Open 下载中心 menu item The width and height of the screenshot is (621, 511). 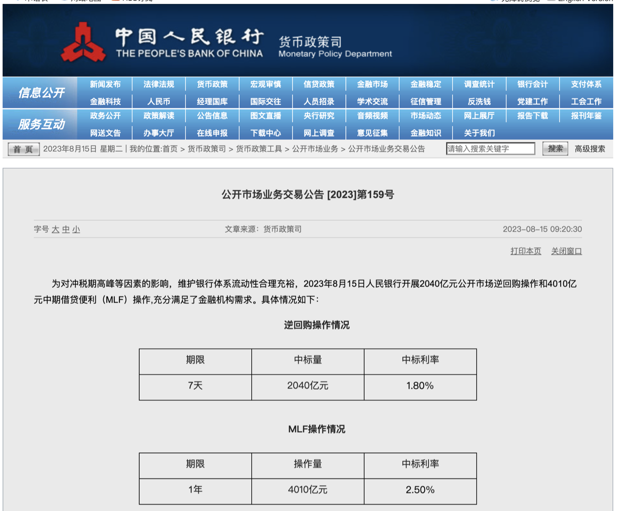(265, 133)
